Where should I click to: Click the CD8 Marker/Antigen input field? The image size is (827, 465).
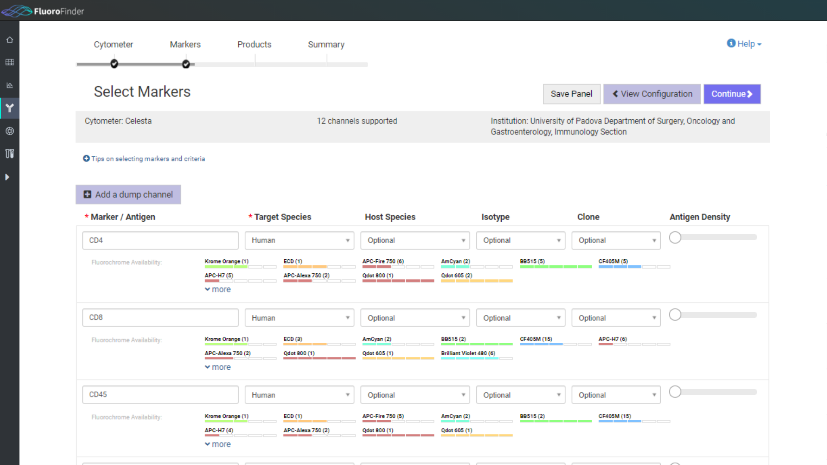[160, 317]
